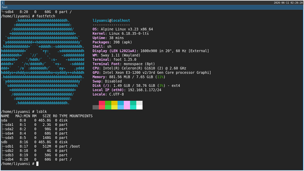Click the TYPE column header
Screen dimensions: 304x171
[x=63, y=116]
